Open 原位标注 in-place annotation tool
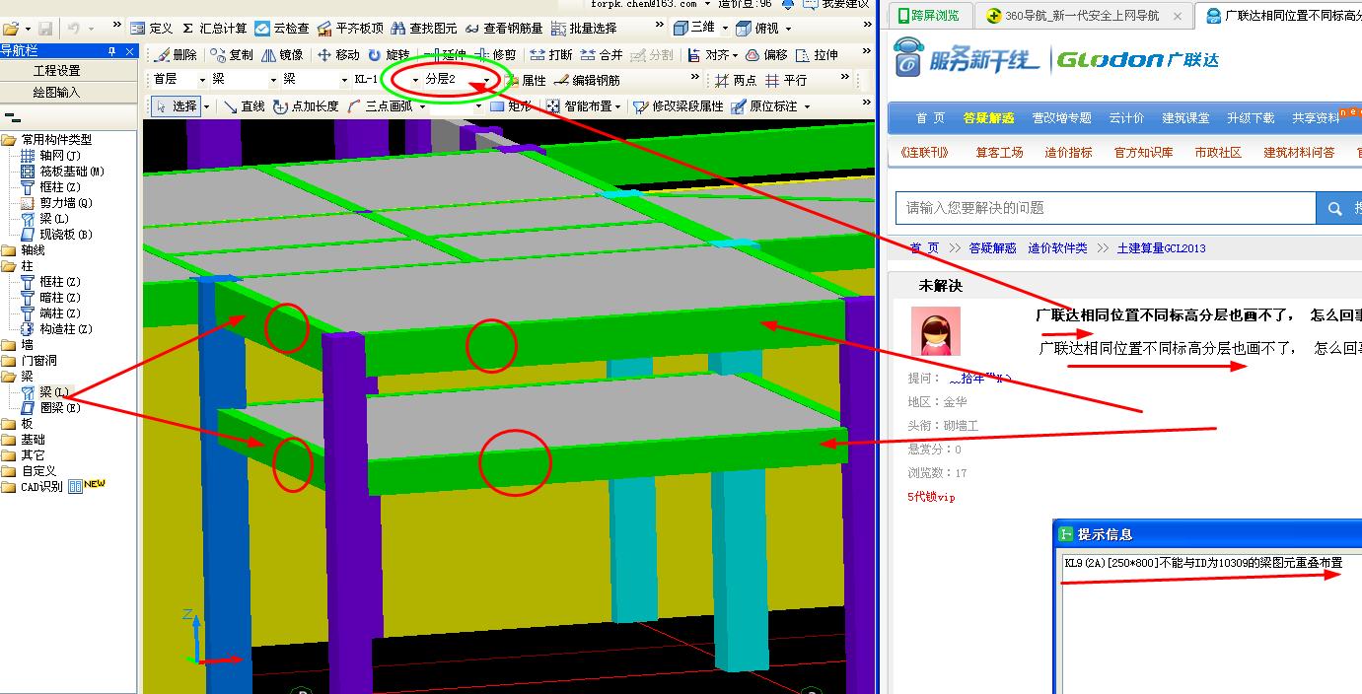This screenshot has width=1362, height=694. [763, 106]
